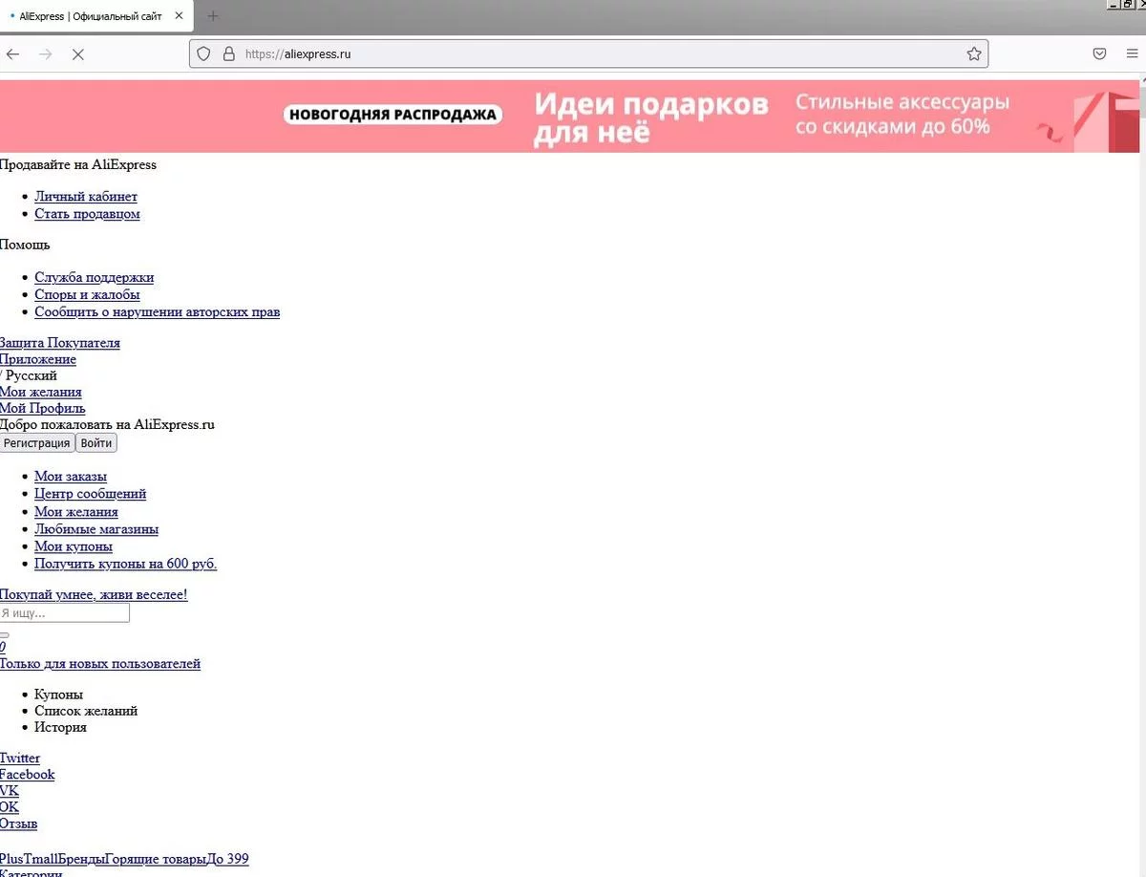1146x877 pixels.
Task: Open the Facebook link
Action: [x=27, y=775]
